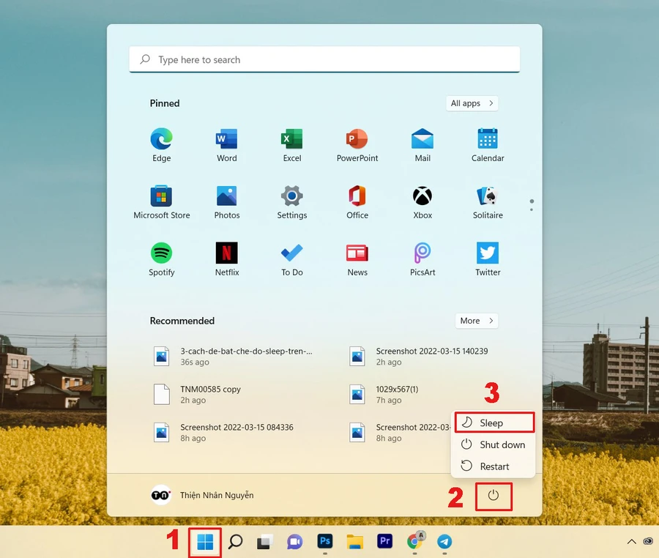This screenshot has width=659, height=558.
Task: Open Screenshot 2022-03-15 140239 file
Action: point(420,357)
